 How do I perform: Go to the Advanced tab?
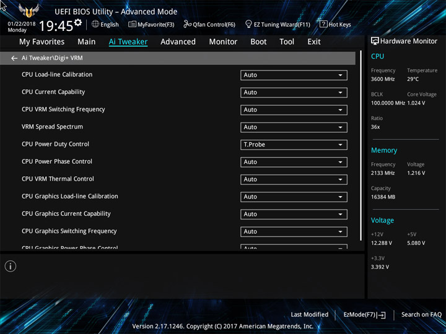point(178,42)
